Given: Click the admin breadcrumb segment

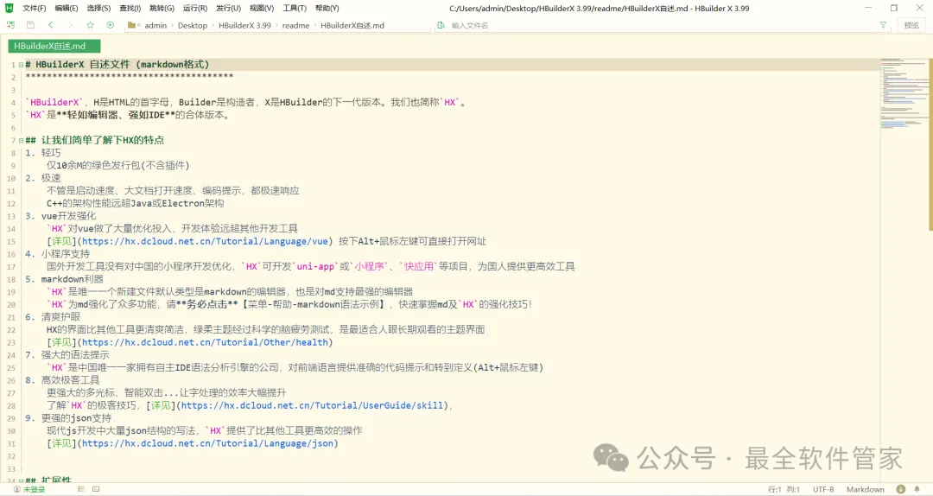Looking at the screenshot, I should (x=155, y=25).
